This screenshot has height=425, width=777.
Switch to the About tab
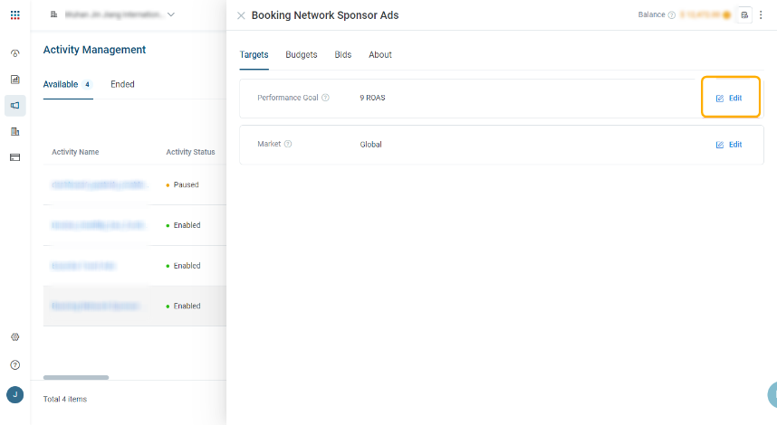(380, 55)
